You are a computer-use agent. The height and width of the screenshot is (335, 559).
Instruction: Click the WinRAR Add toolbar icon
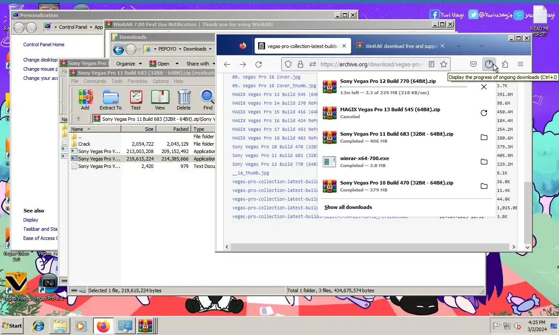point(85,100)
